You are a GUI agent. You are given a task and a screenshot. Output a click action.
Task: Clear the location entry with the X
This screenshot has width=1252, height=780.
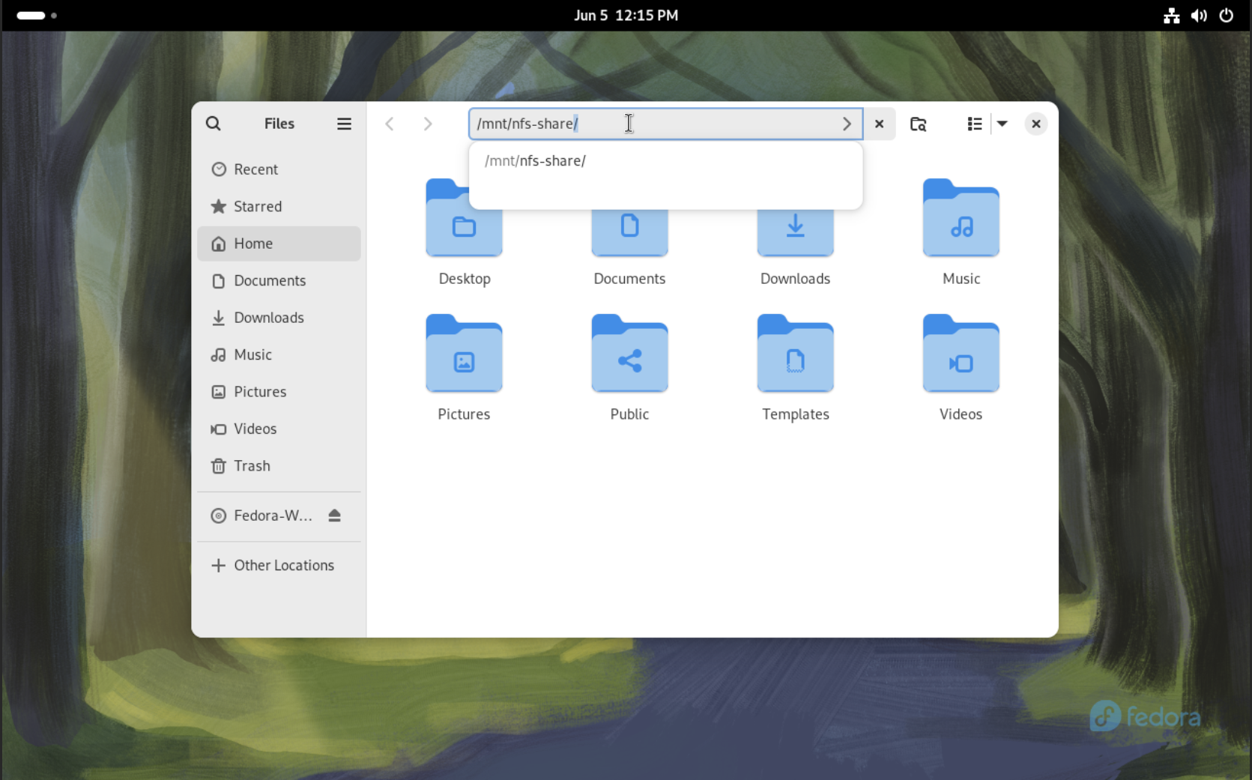coord(880,124)
